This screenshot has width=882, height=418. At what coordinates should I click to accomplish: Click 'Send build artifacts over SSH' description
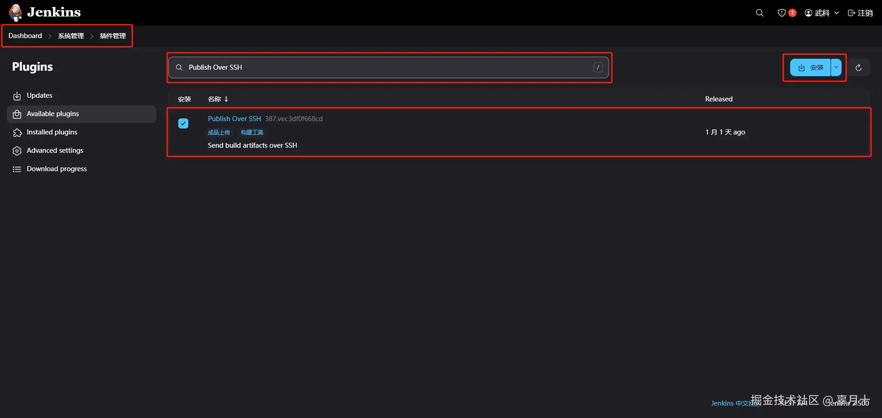(253, 145)
